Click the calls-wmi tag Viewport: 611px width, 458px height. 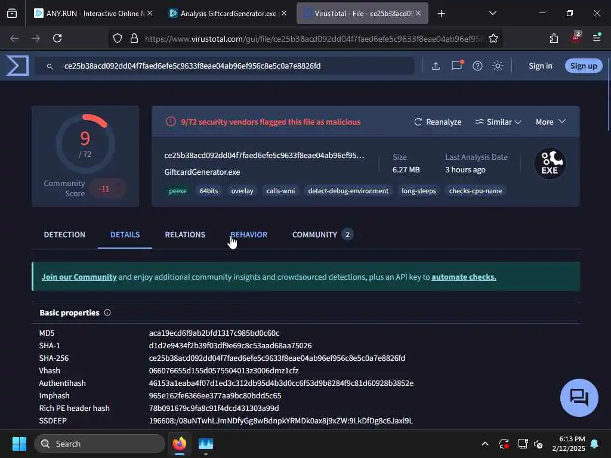point(280,191)
